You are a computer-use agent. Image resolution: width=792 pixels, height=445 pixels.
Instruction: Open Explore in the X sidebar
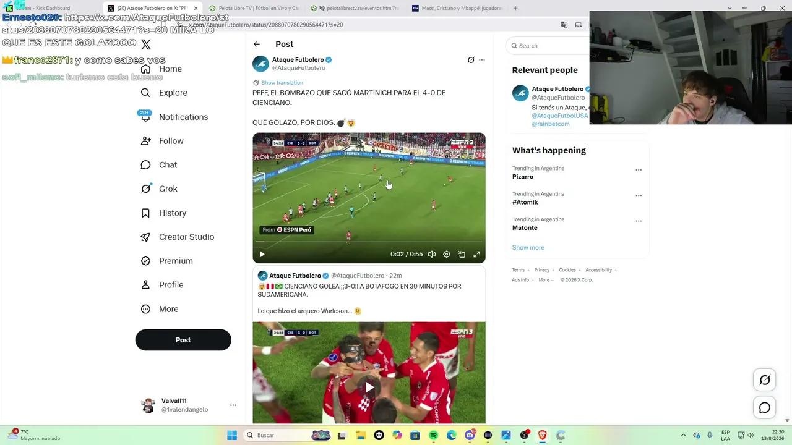click(x=164, y=93)
